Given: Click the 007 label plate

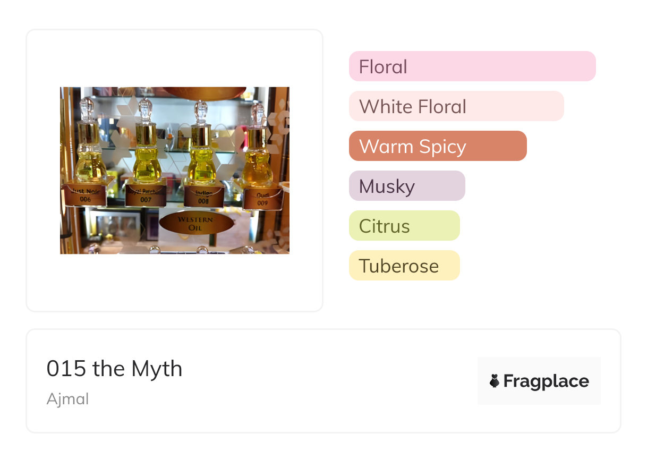Looking at the screenshot, I should coord(145,195).
